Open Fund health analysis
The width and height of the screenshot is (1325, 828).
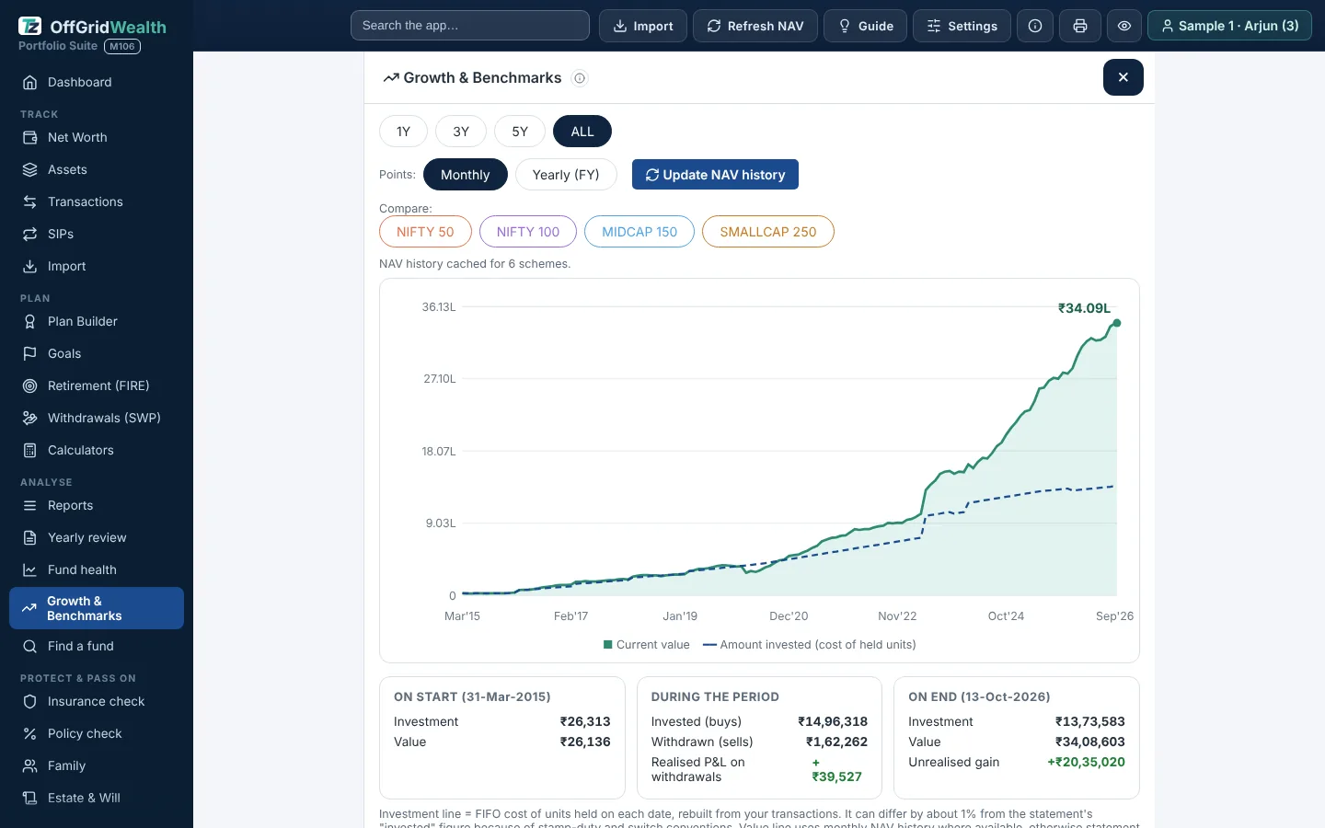[x=97, y=569]
